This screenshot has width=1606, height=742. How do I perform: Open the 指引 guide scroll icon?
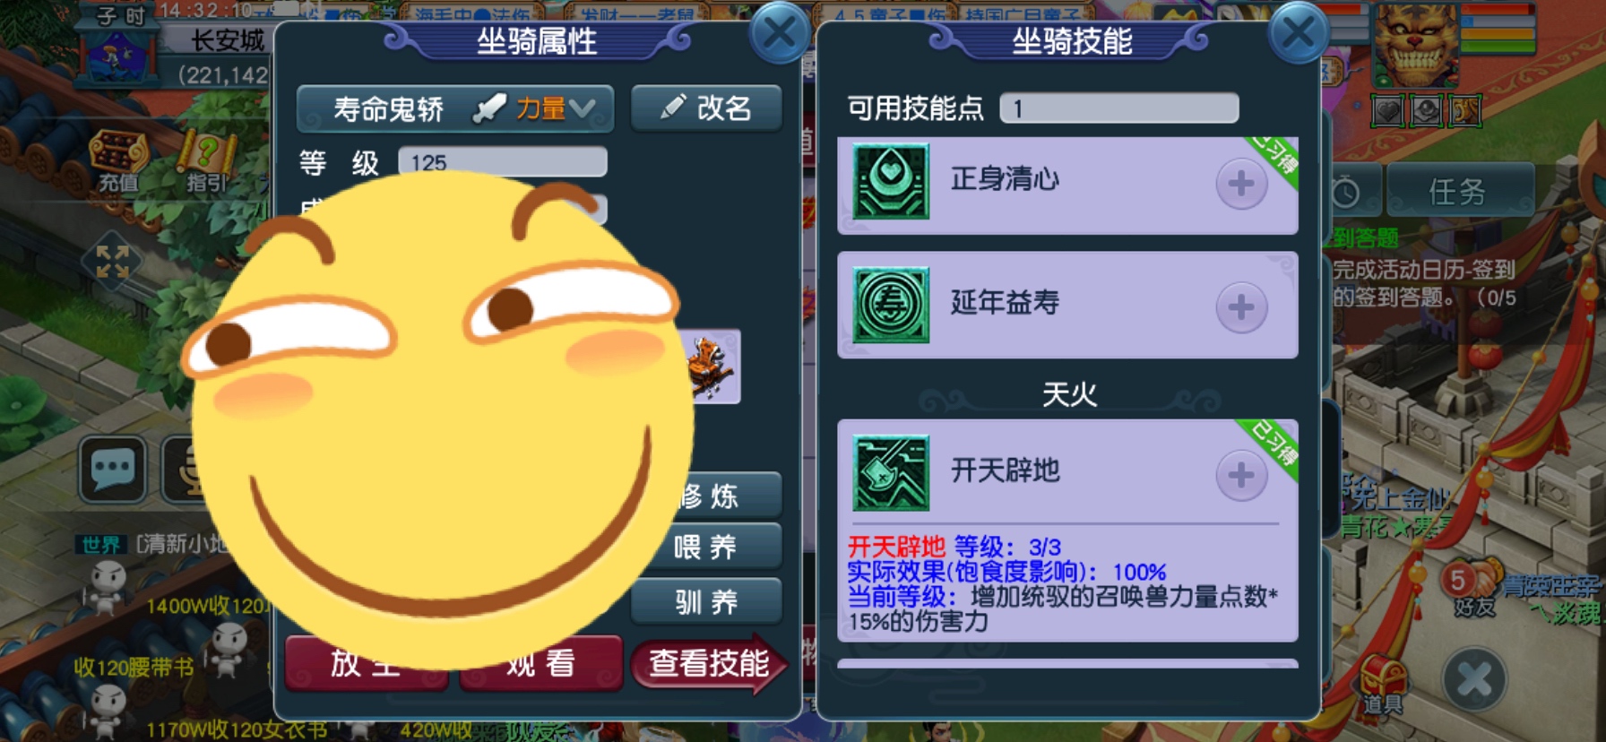(x=205, y=161)
